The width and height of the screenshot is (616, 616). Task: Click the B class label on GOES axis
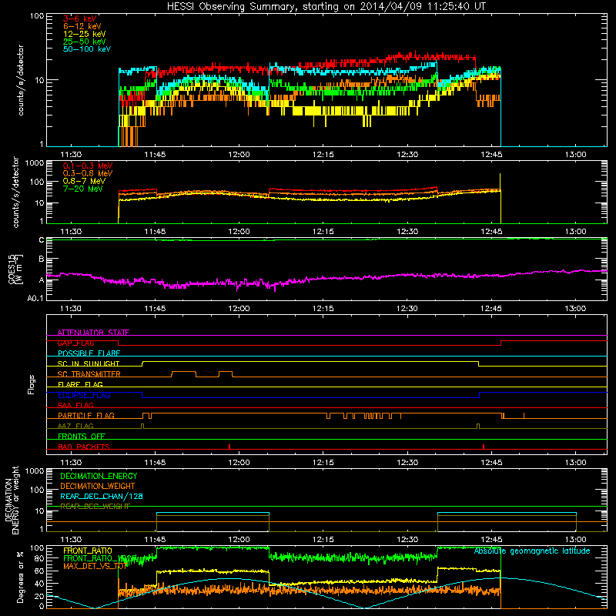[x=42, y=259]
